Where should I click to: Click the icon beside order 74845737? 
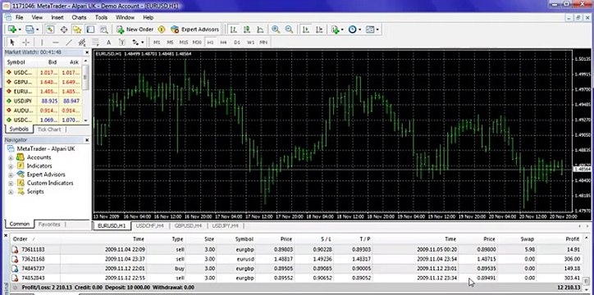point(15,269)
